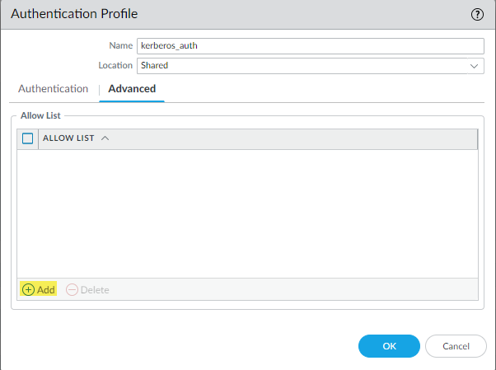The image size is (496, 370).
Task: Open the help question mark icon
Action: [x=477, y=14]
